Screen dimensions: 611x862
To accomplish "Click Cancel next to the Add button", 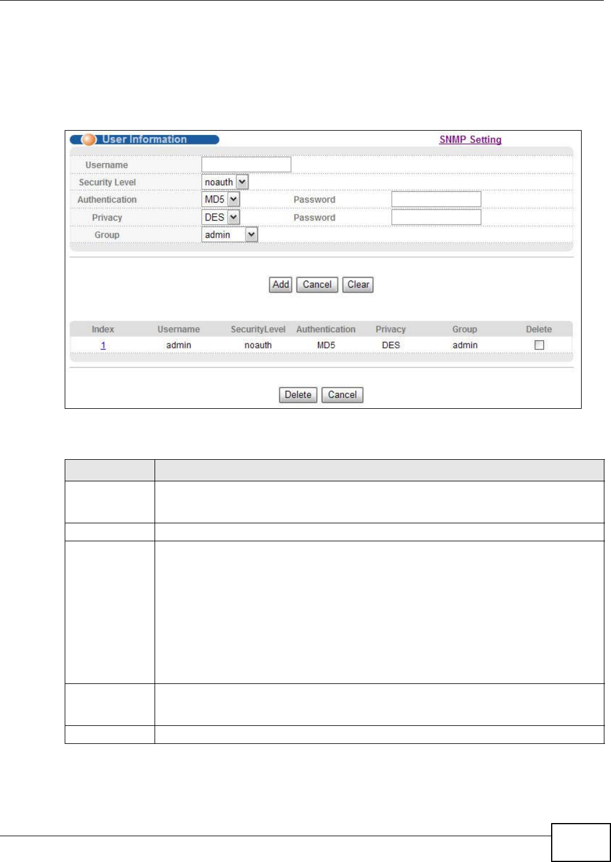I will (x=317, y=285).
